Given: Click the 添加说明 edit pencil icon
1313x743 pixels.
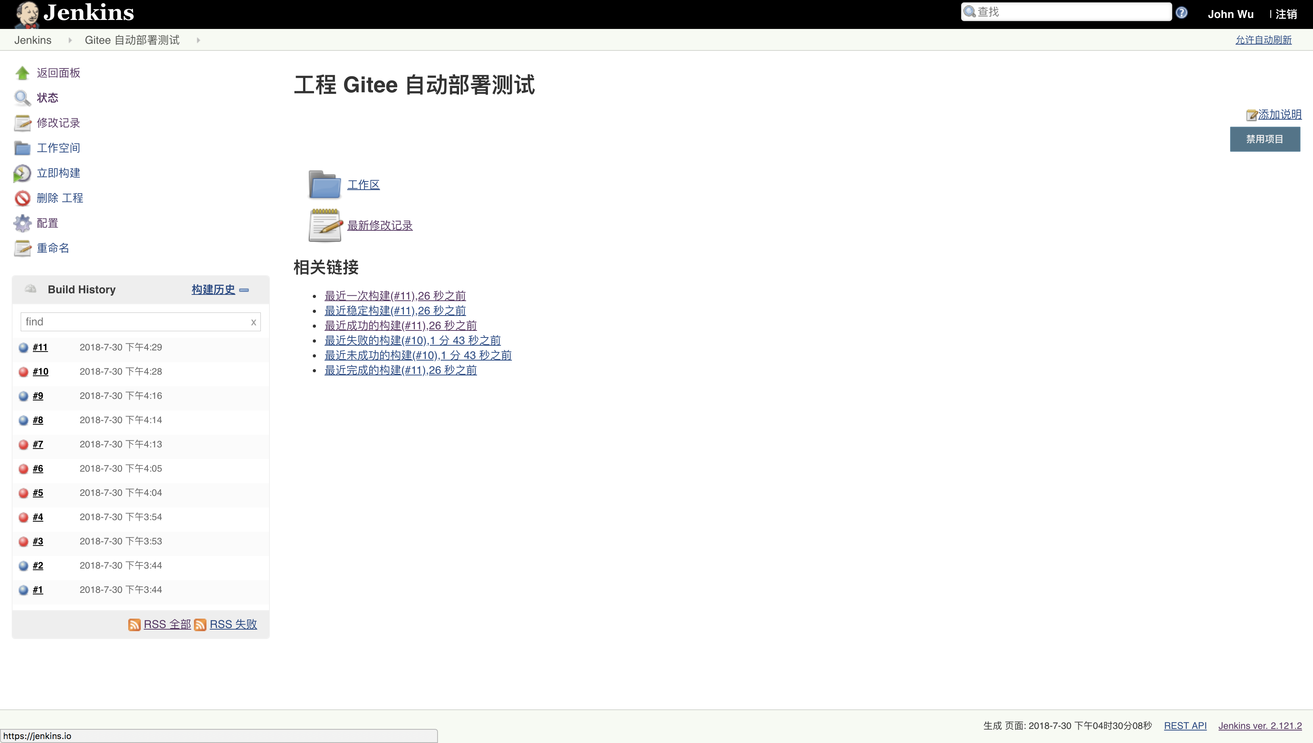Looking at the screenshot, I should (1251, 115).
